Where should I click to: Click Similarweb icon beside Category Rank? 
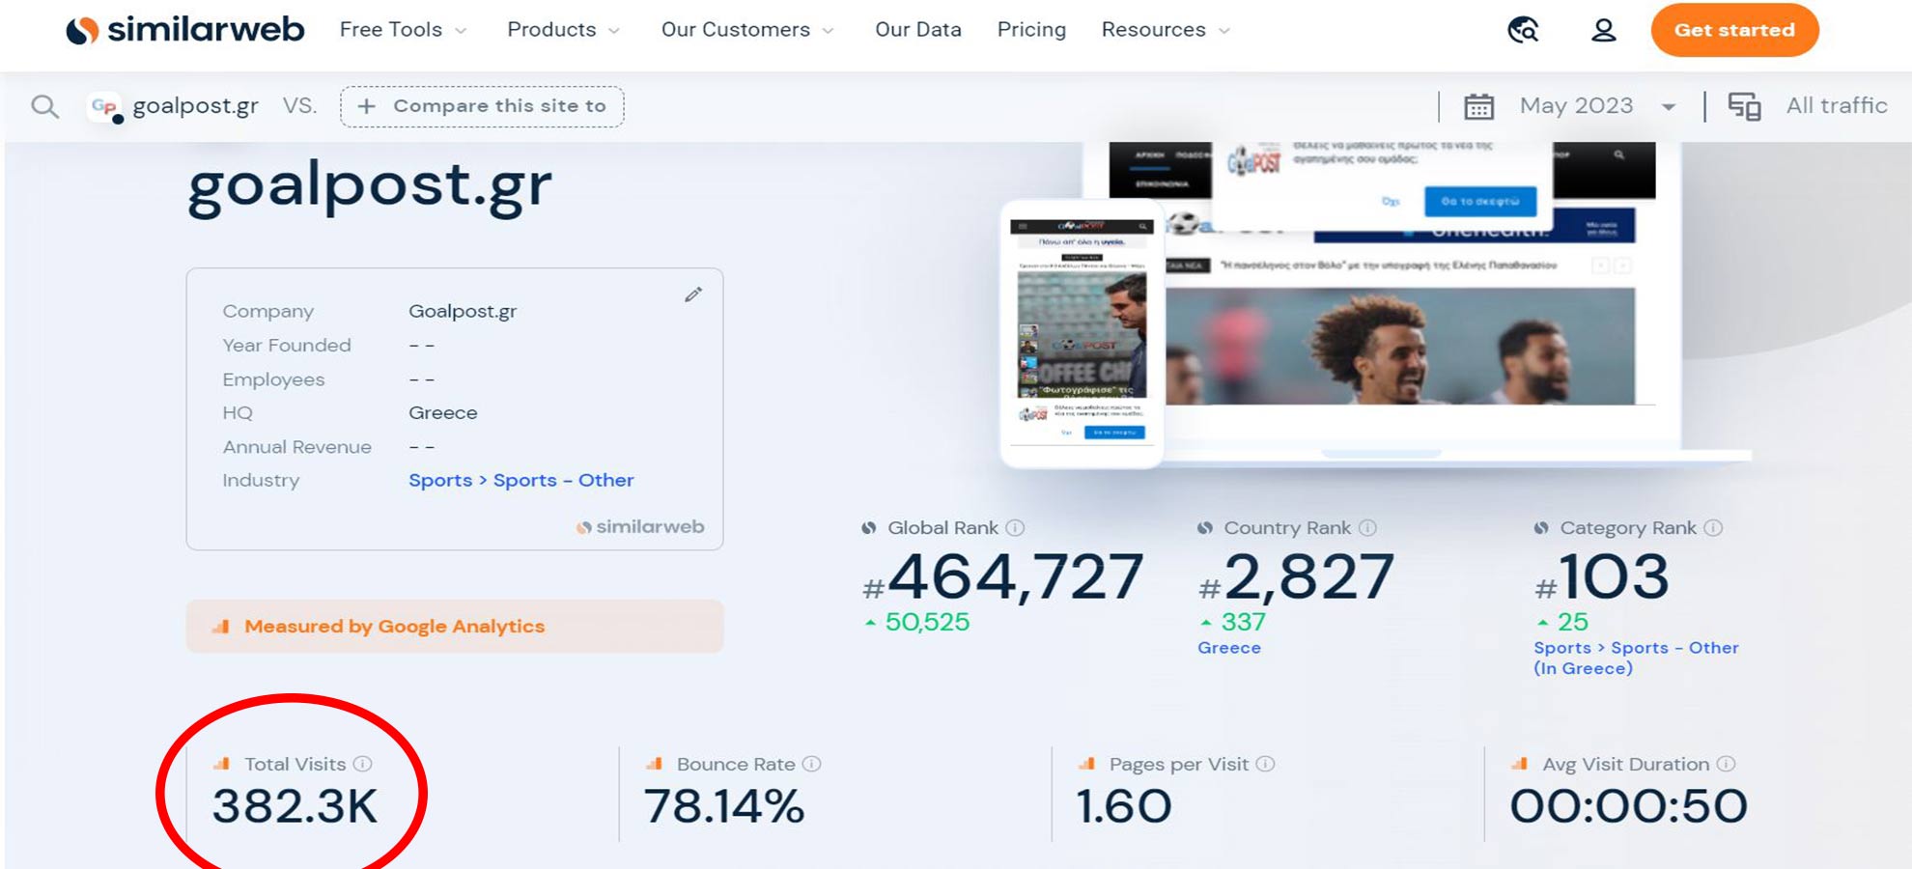[1541, 528]
